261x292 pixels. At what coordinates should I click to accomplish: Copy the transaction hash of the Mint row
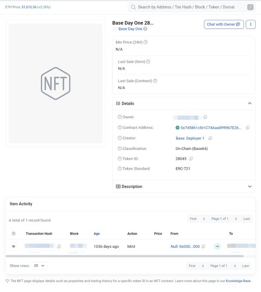(x=59, y=246)
